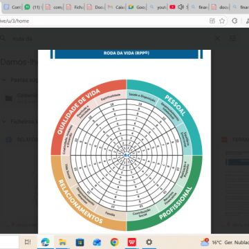Collapse the 'Pastas sugeridas' section chevron
The height and width of the screenshot is (249, 249).
[4, 80]
